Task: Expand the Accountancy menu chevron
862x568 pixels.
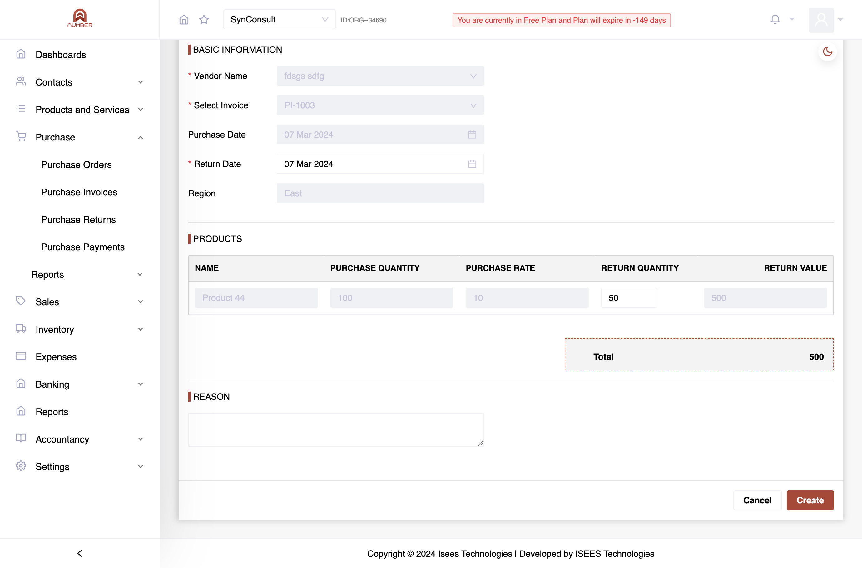Action: (140, 439)
